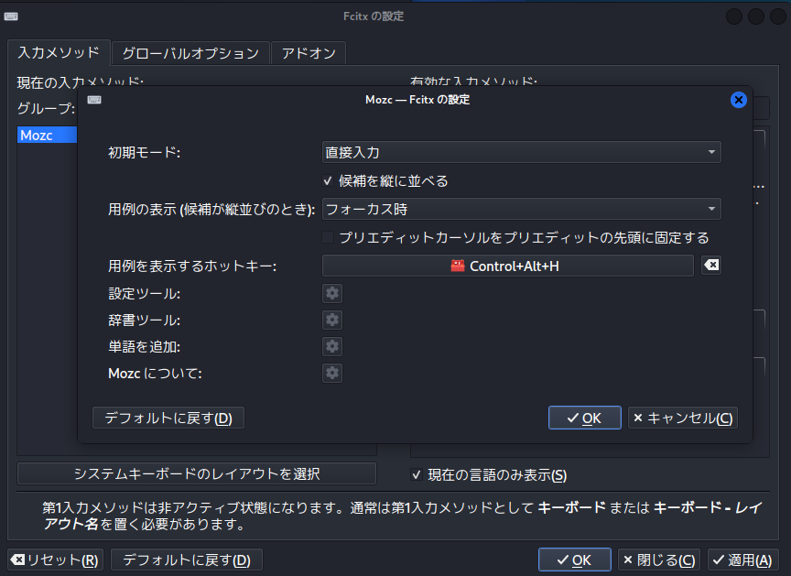The height and width of the screenshot is (576, 791).
Task: Switch to the グローバルオプション tab
Action: tap(190, 53)
